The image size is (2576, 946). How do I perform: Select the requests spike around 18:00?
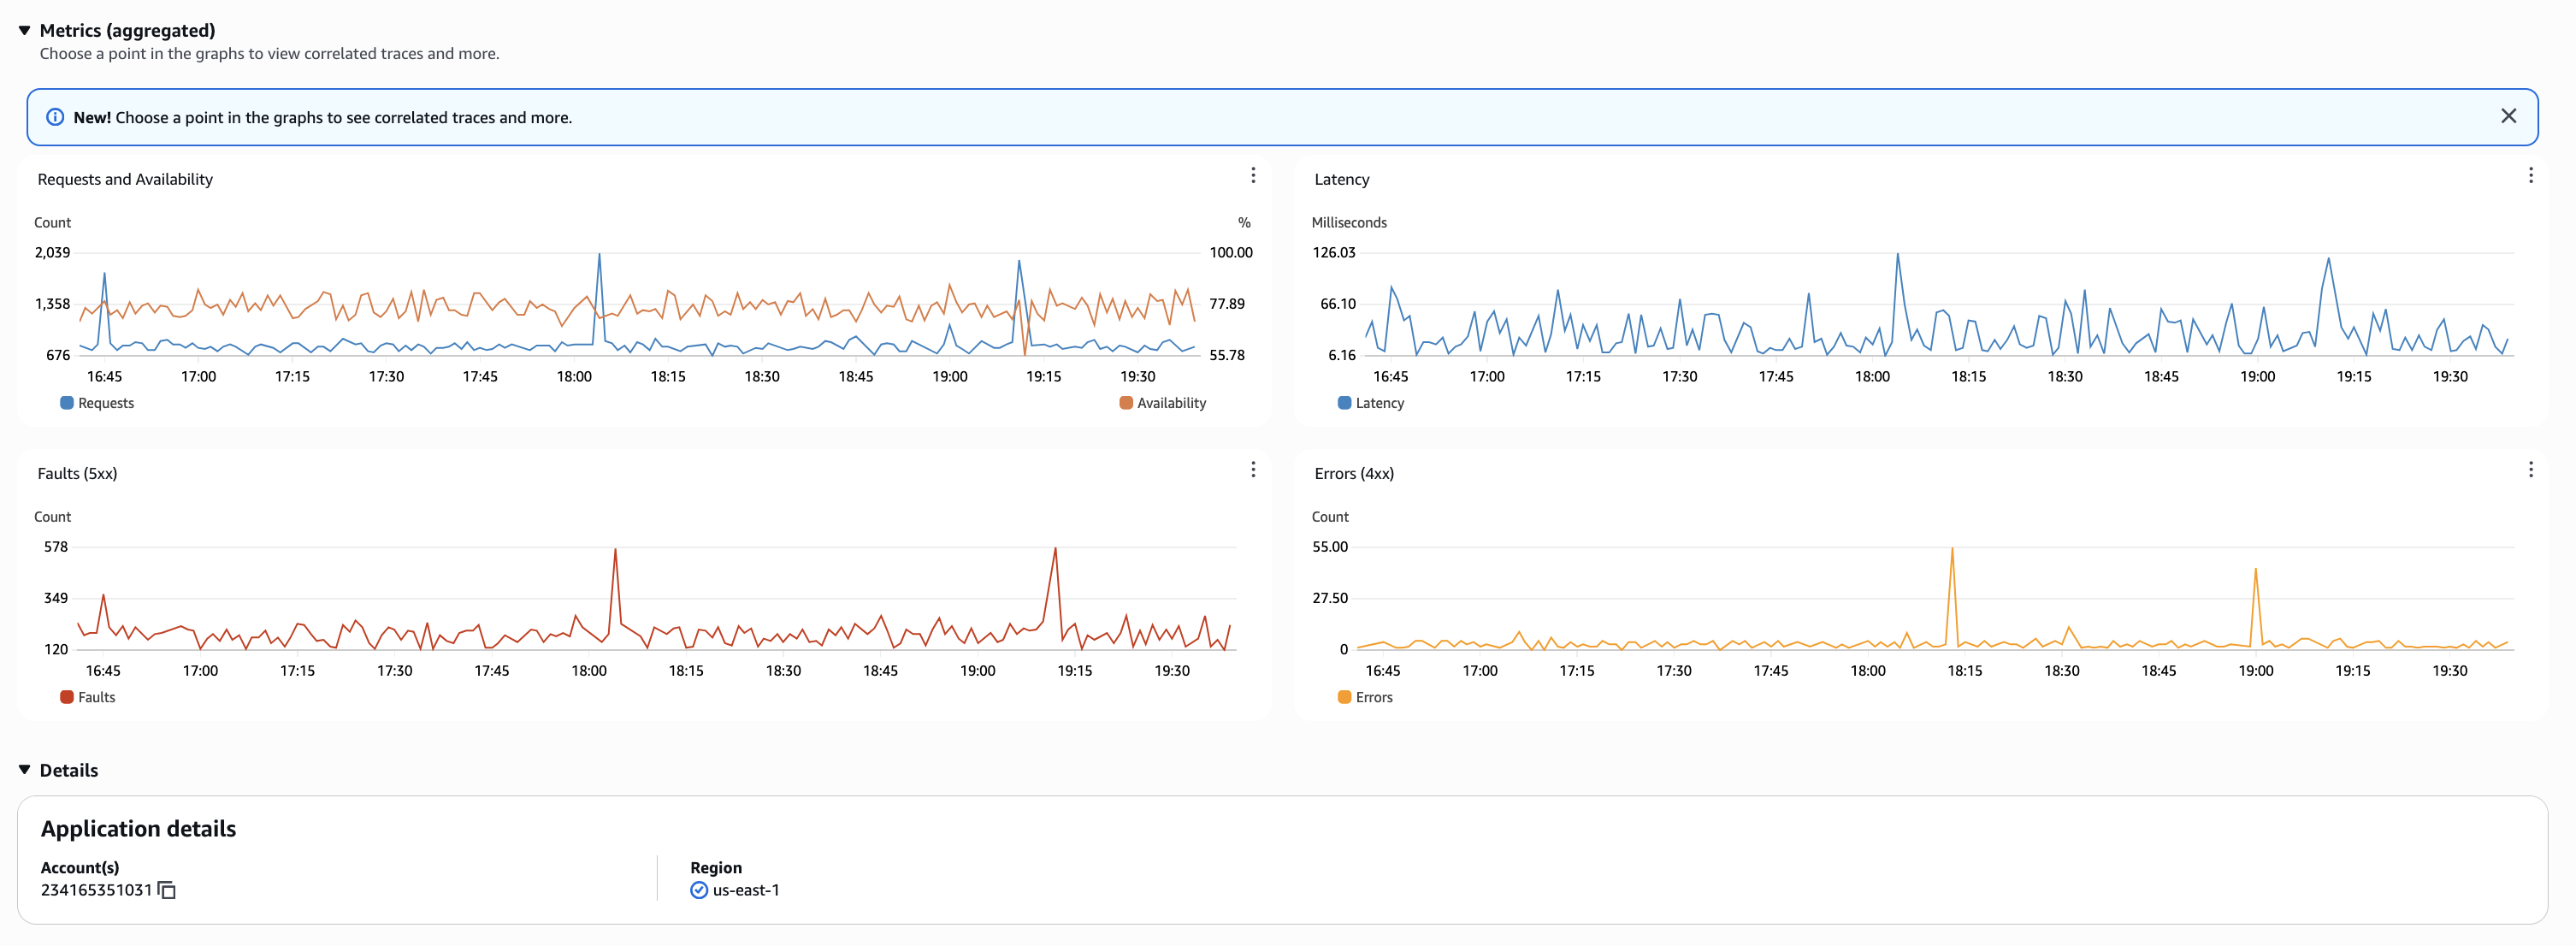(x=599, y=254)
